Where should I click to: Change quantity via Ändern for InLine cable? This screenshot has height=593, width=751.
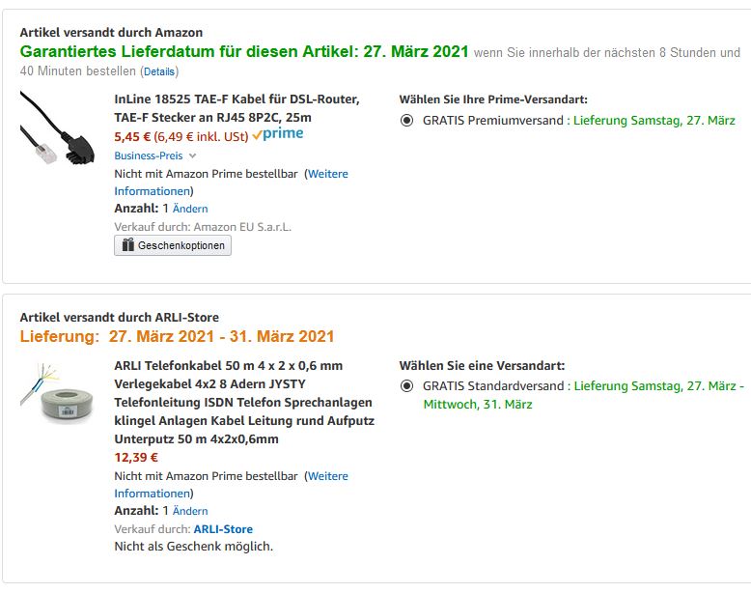pos(190,209)
